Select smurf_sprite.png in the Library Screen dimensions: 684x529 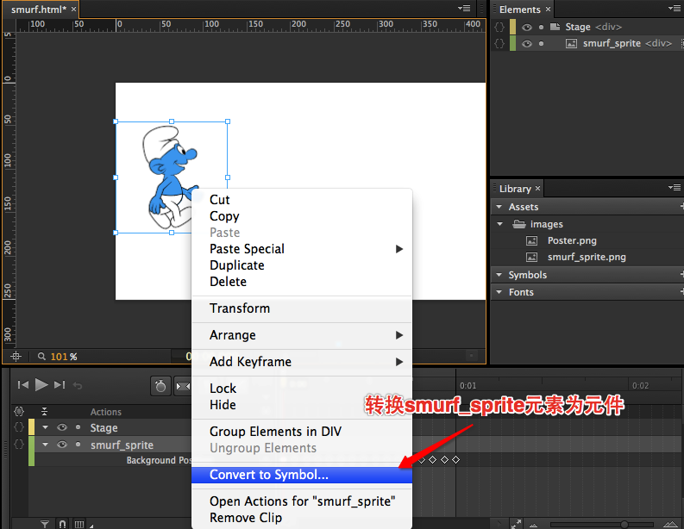[587, 257]
